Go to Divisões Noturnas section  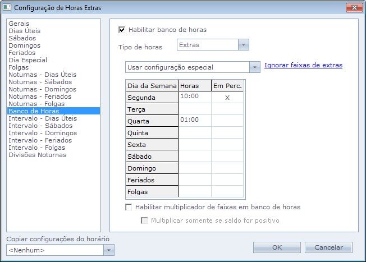coord(37,155)
